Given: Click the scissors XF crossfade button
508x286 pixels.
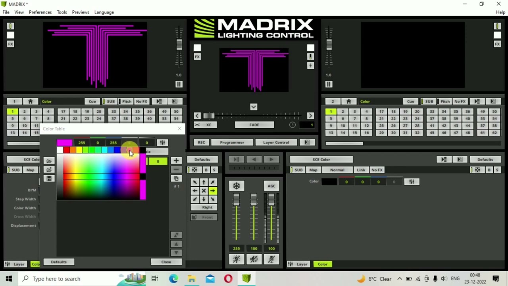Looking at the screenshot, I should 206,125.
